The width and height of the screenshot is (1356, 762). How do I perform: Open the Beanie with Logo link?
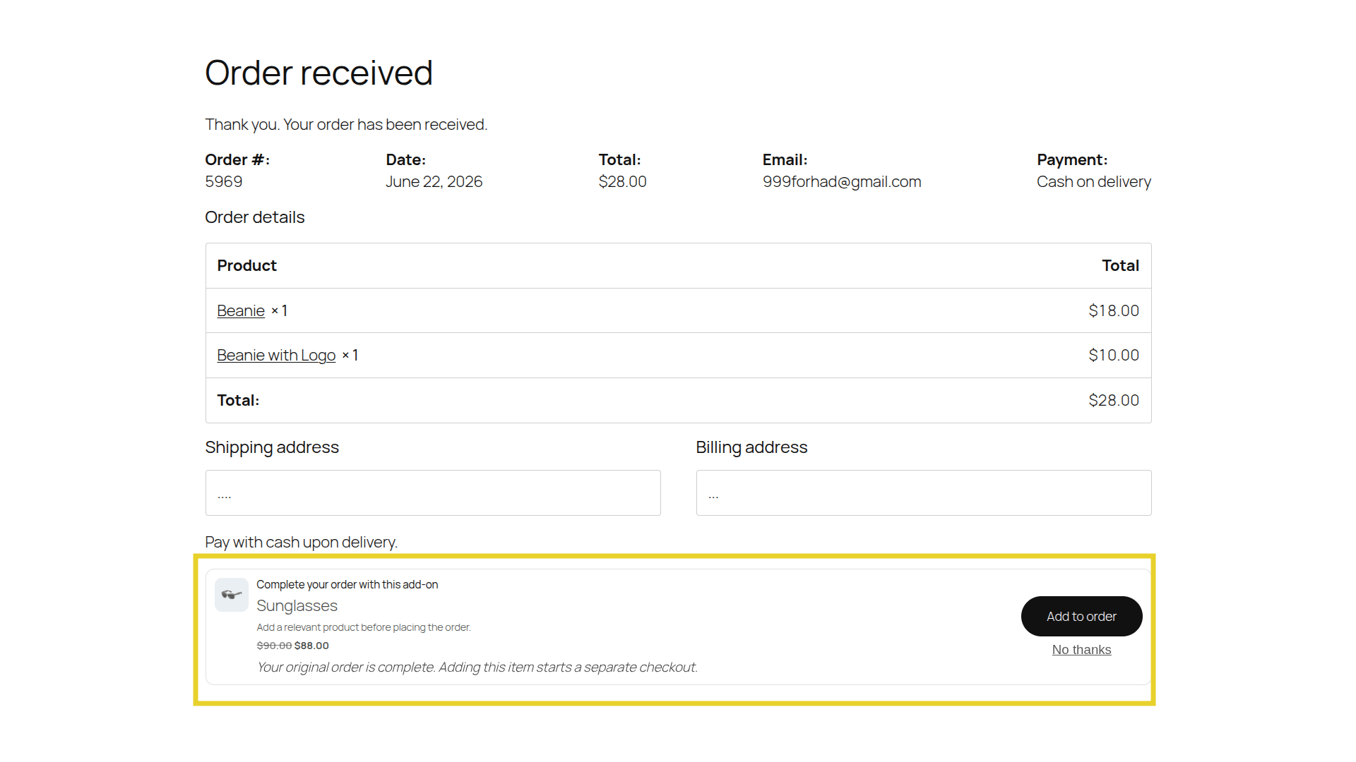tap(276, 356)
